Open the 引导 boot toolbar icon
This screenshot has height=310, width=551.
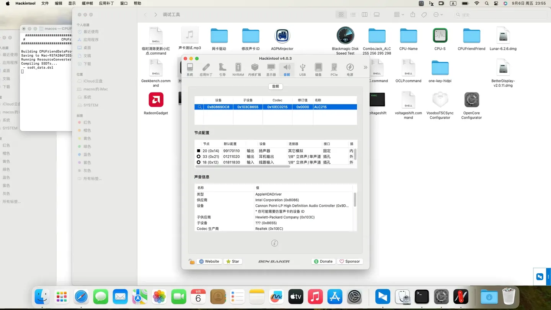[x=222, y=69]
